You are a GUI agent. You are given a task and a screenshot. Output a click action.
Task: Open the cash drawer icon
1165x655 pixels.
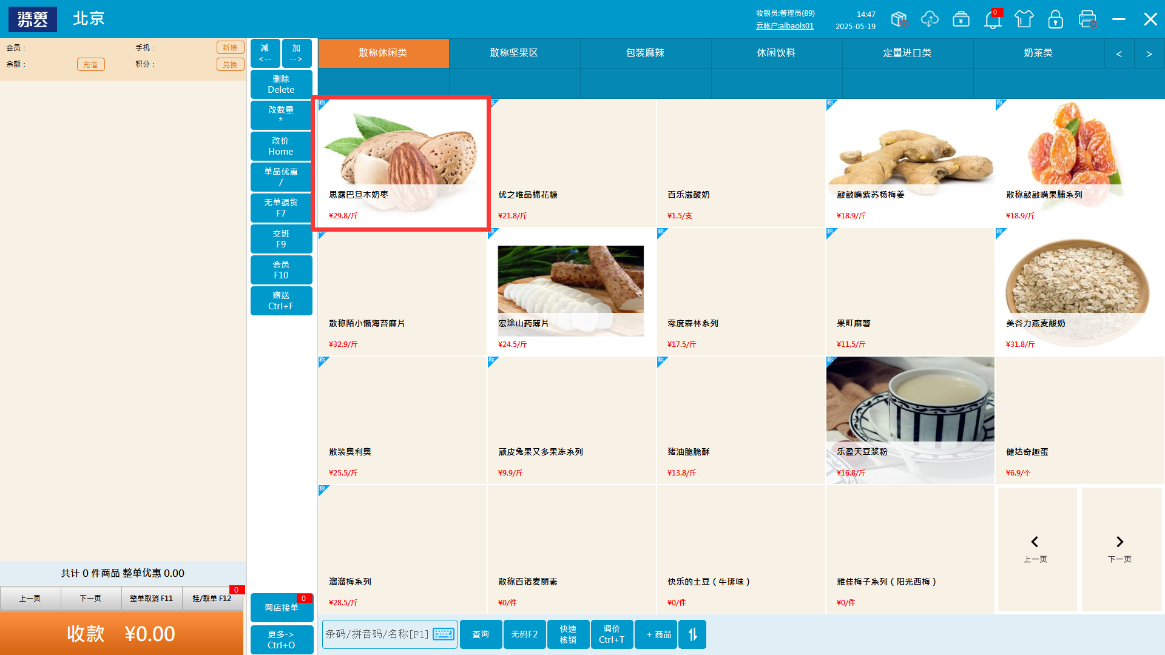961,19
